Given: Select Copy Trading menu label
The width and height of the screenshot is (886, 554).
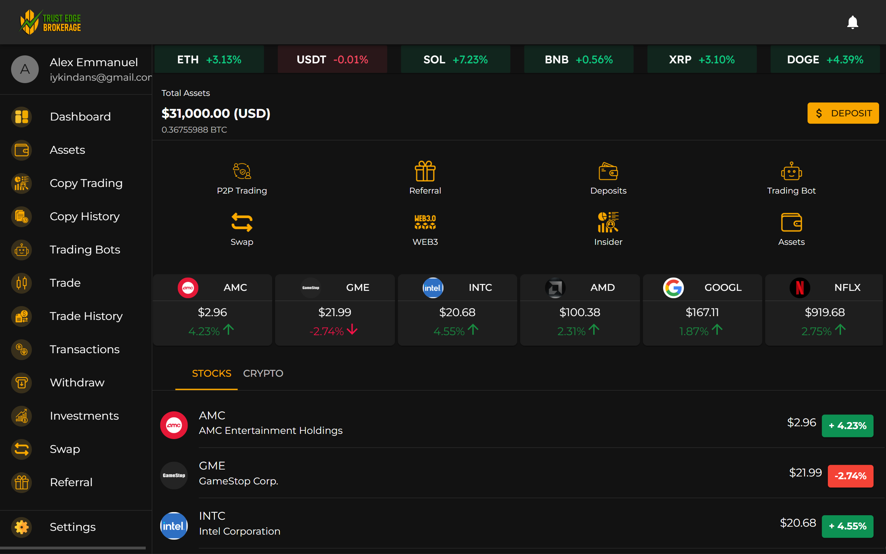Looking at the screenshot, I should tap(86, 183).
